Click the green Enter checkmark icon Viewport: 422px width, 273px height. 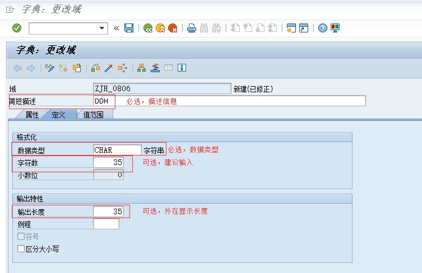17,28
